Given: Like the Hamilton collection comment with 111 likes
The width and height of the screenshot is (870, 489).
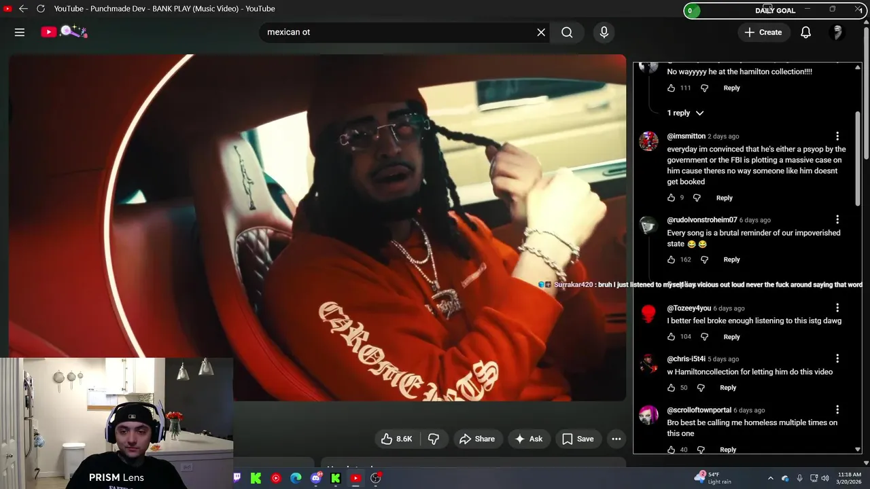Looking at the screenshot, I should click(x=671, y=88).
